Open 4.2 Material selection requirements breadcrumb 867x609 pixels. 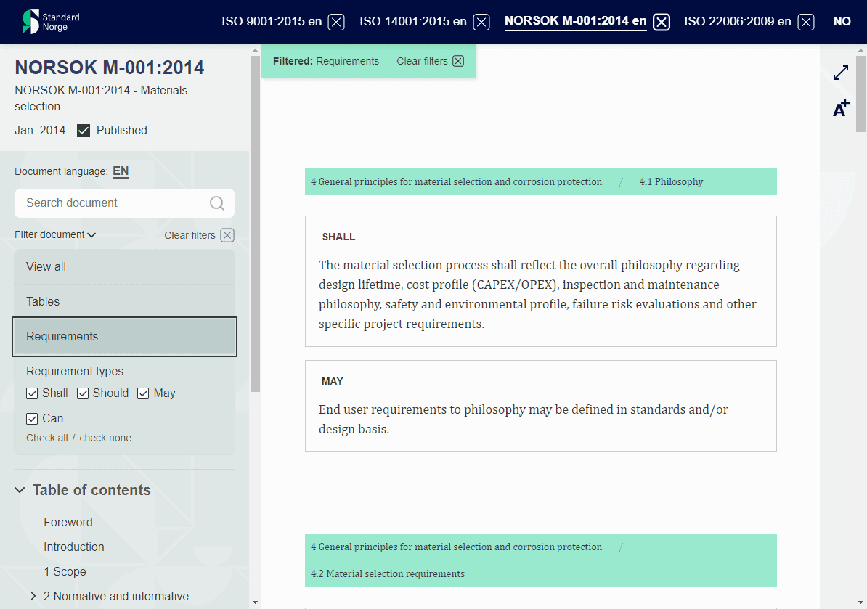click(388, 573)
